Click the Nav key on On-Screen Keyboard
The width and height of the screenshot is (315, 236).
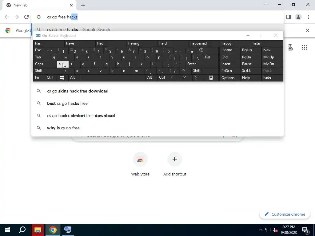272,50
